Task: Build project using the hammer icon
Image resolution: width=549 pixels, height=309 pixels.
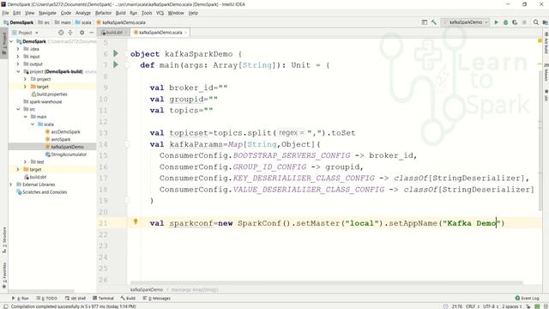Action: [x=434, y=22]
